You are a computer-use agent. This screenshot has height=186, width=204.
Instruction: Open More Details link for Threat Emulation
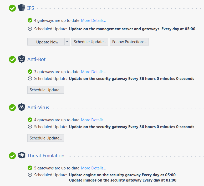93,168
